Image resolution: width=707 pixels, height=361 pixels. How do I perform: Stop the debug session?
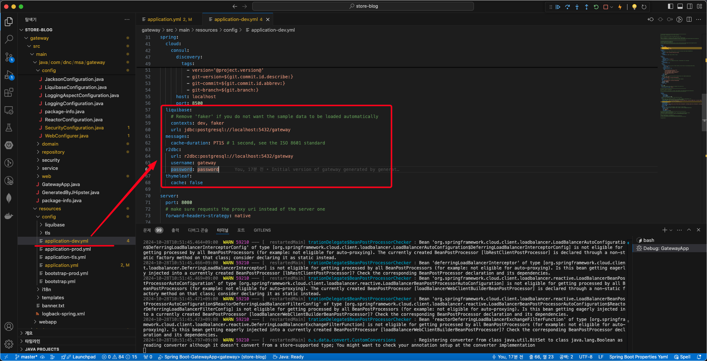[x=606, y=7]
